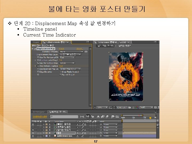Screen dimensions: 192x144
Task: Uncheck the Expand Output checkbox
Action: tap(60, 75)
